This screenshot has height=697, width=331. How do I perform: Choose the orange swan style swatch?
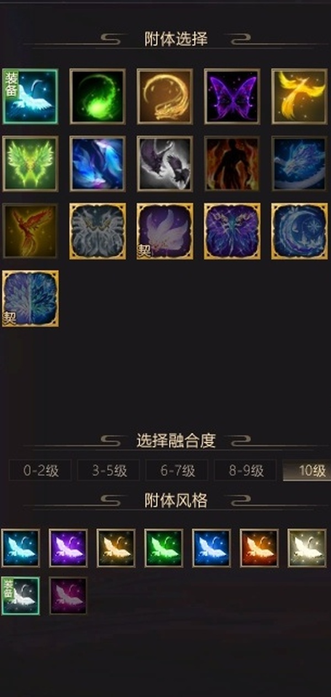(x=259, y=548)
